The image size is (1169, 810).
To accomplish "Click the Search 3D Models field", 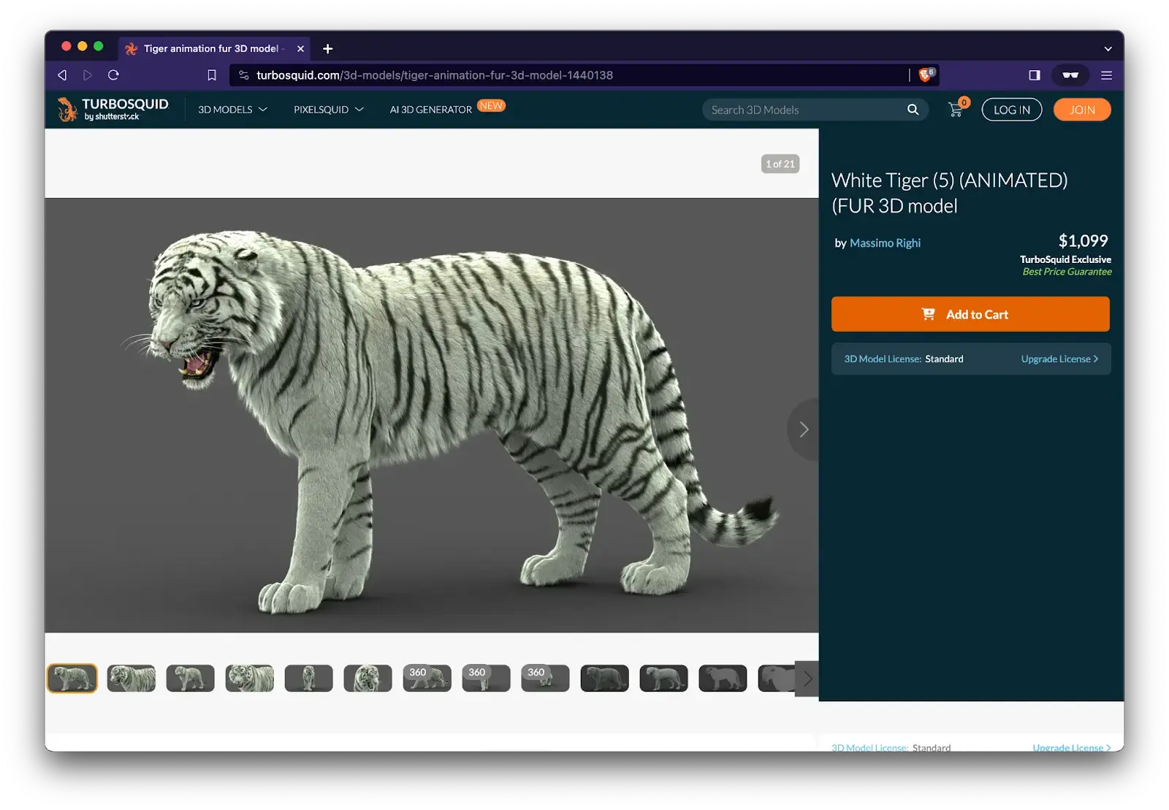I will pos(804,110).
